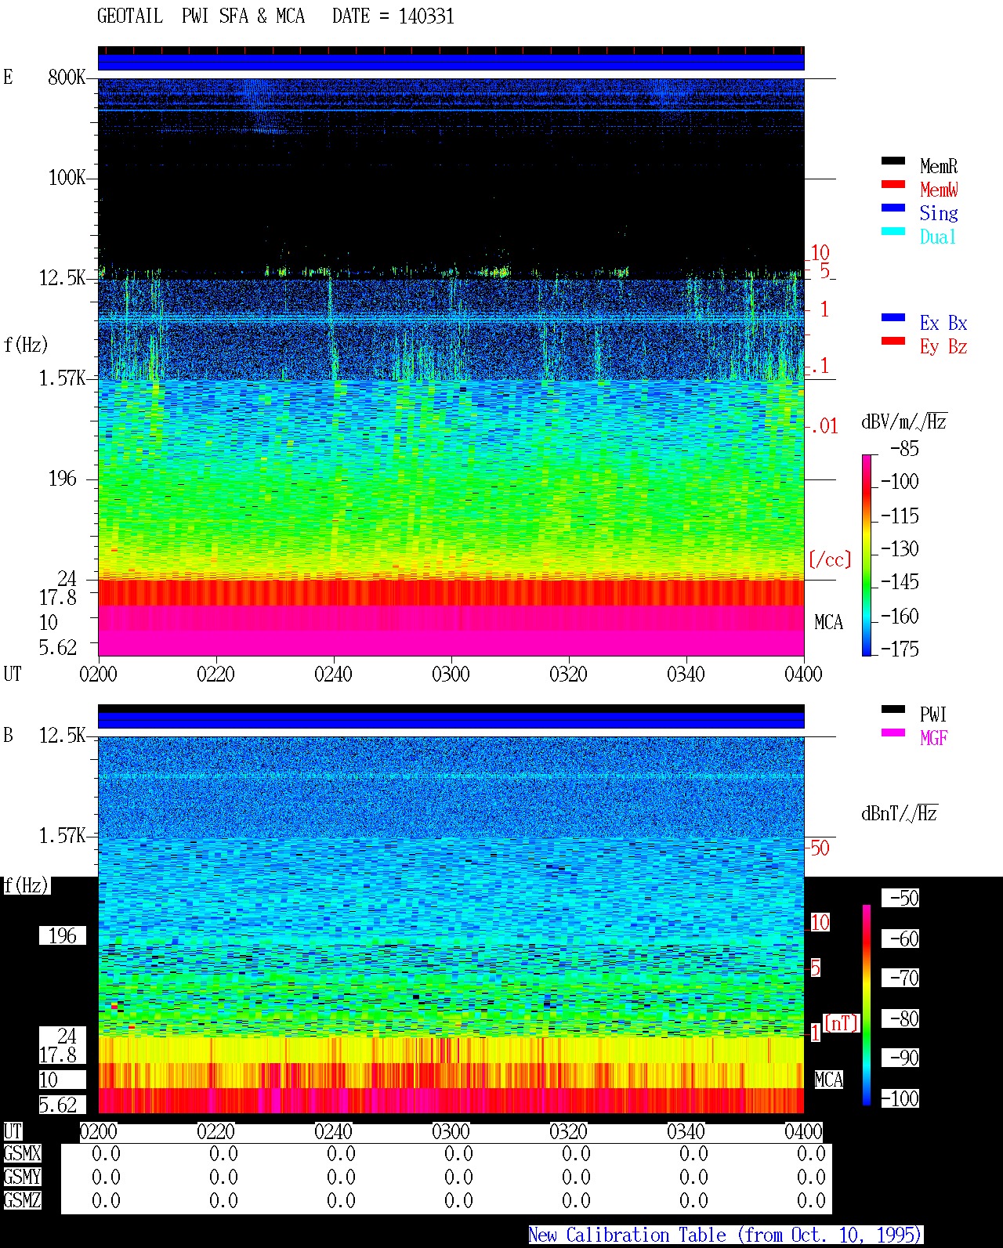Click the black PWI legend swatch
Screen dimensions: 1003x1248
[x=893, y=709]
